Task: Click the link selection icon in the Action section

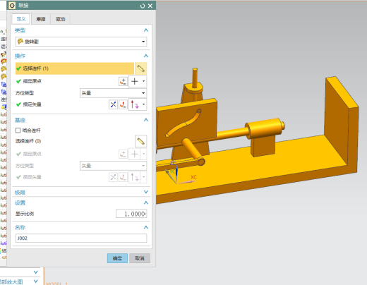Action: coord(140,68)
